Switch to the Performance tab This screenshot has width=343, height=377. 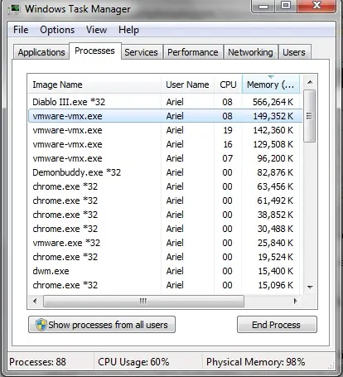tap(193, 52)
